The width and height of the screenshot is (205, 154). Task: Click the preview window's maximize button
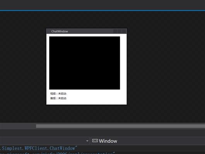point(120,31)
